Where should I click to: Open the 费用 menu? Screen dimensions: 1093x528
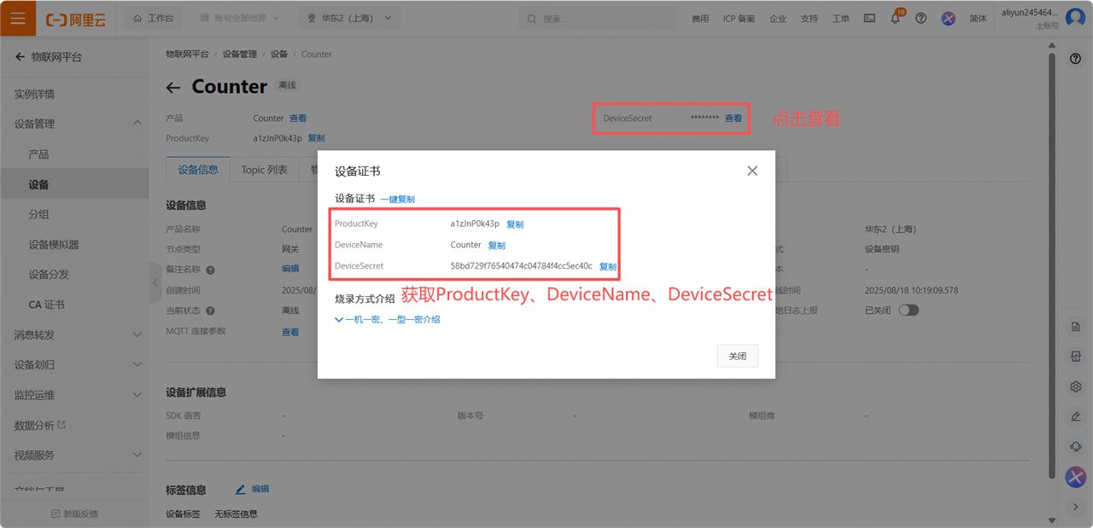[700, 19]
